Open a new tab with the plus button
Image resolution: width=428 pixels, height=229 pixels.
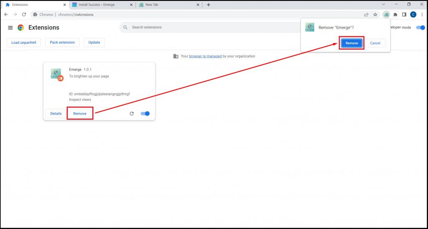coord(209,5)
